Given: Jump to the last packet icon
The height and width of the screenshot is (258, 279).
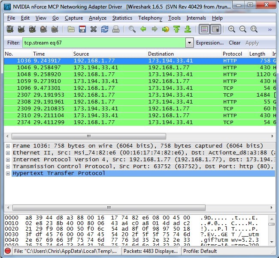Looking at the screenshot, I should click(x=188, y=30).
